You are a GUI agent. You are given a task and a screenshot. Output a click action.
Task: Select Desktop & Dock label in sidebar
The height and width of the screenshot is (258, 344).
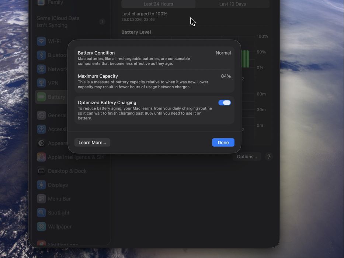coord(67,171)
